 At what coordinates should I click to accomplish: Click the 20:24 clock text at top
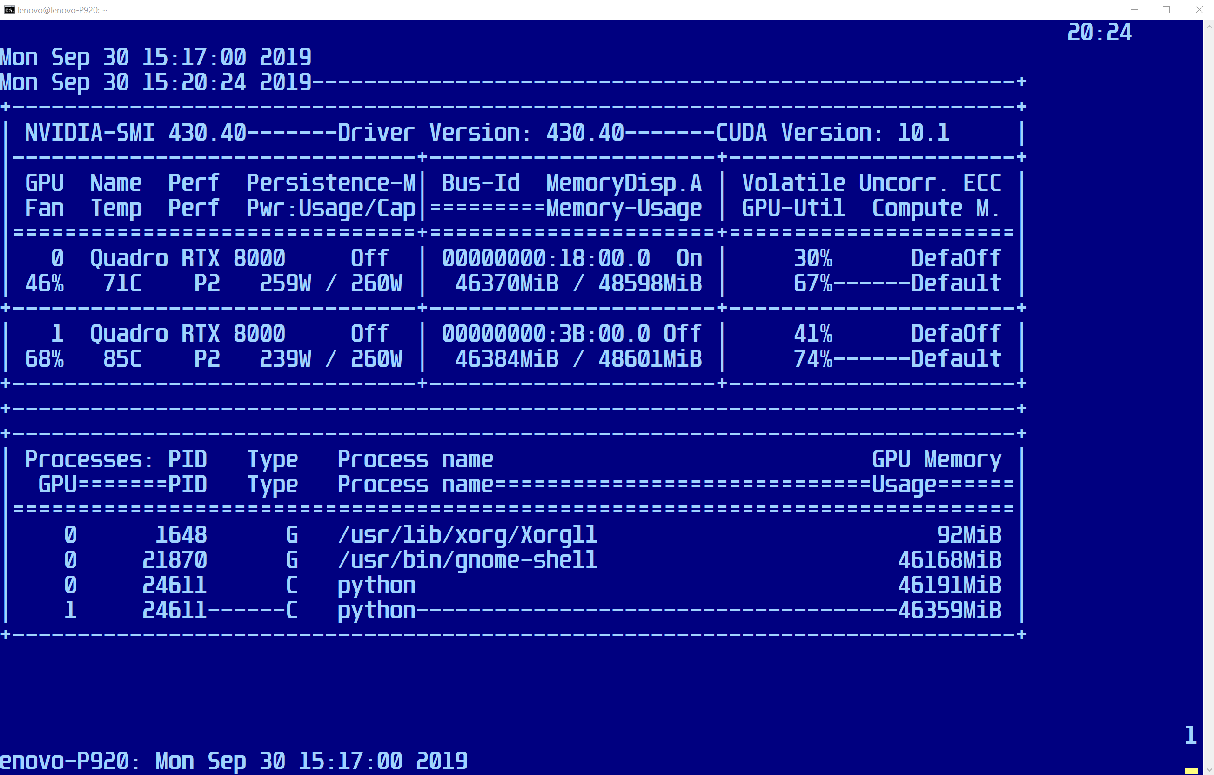(1099, 33)
